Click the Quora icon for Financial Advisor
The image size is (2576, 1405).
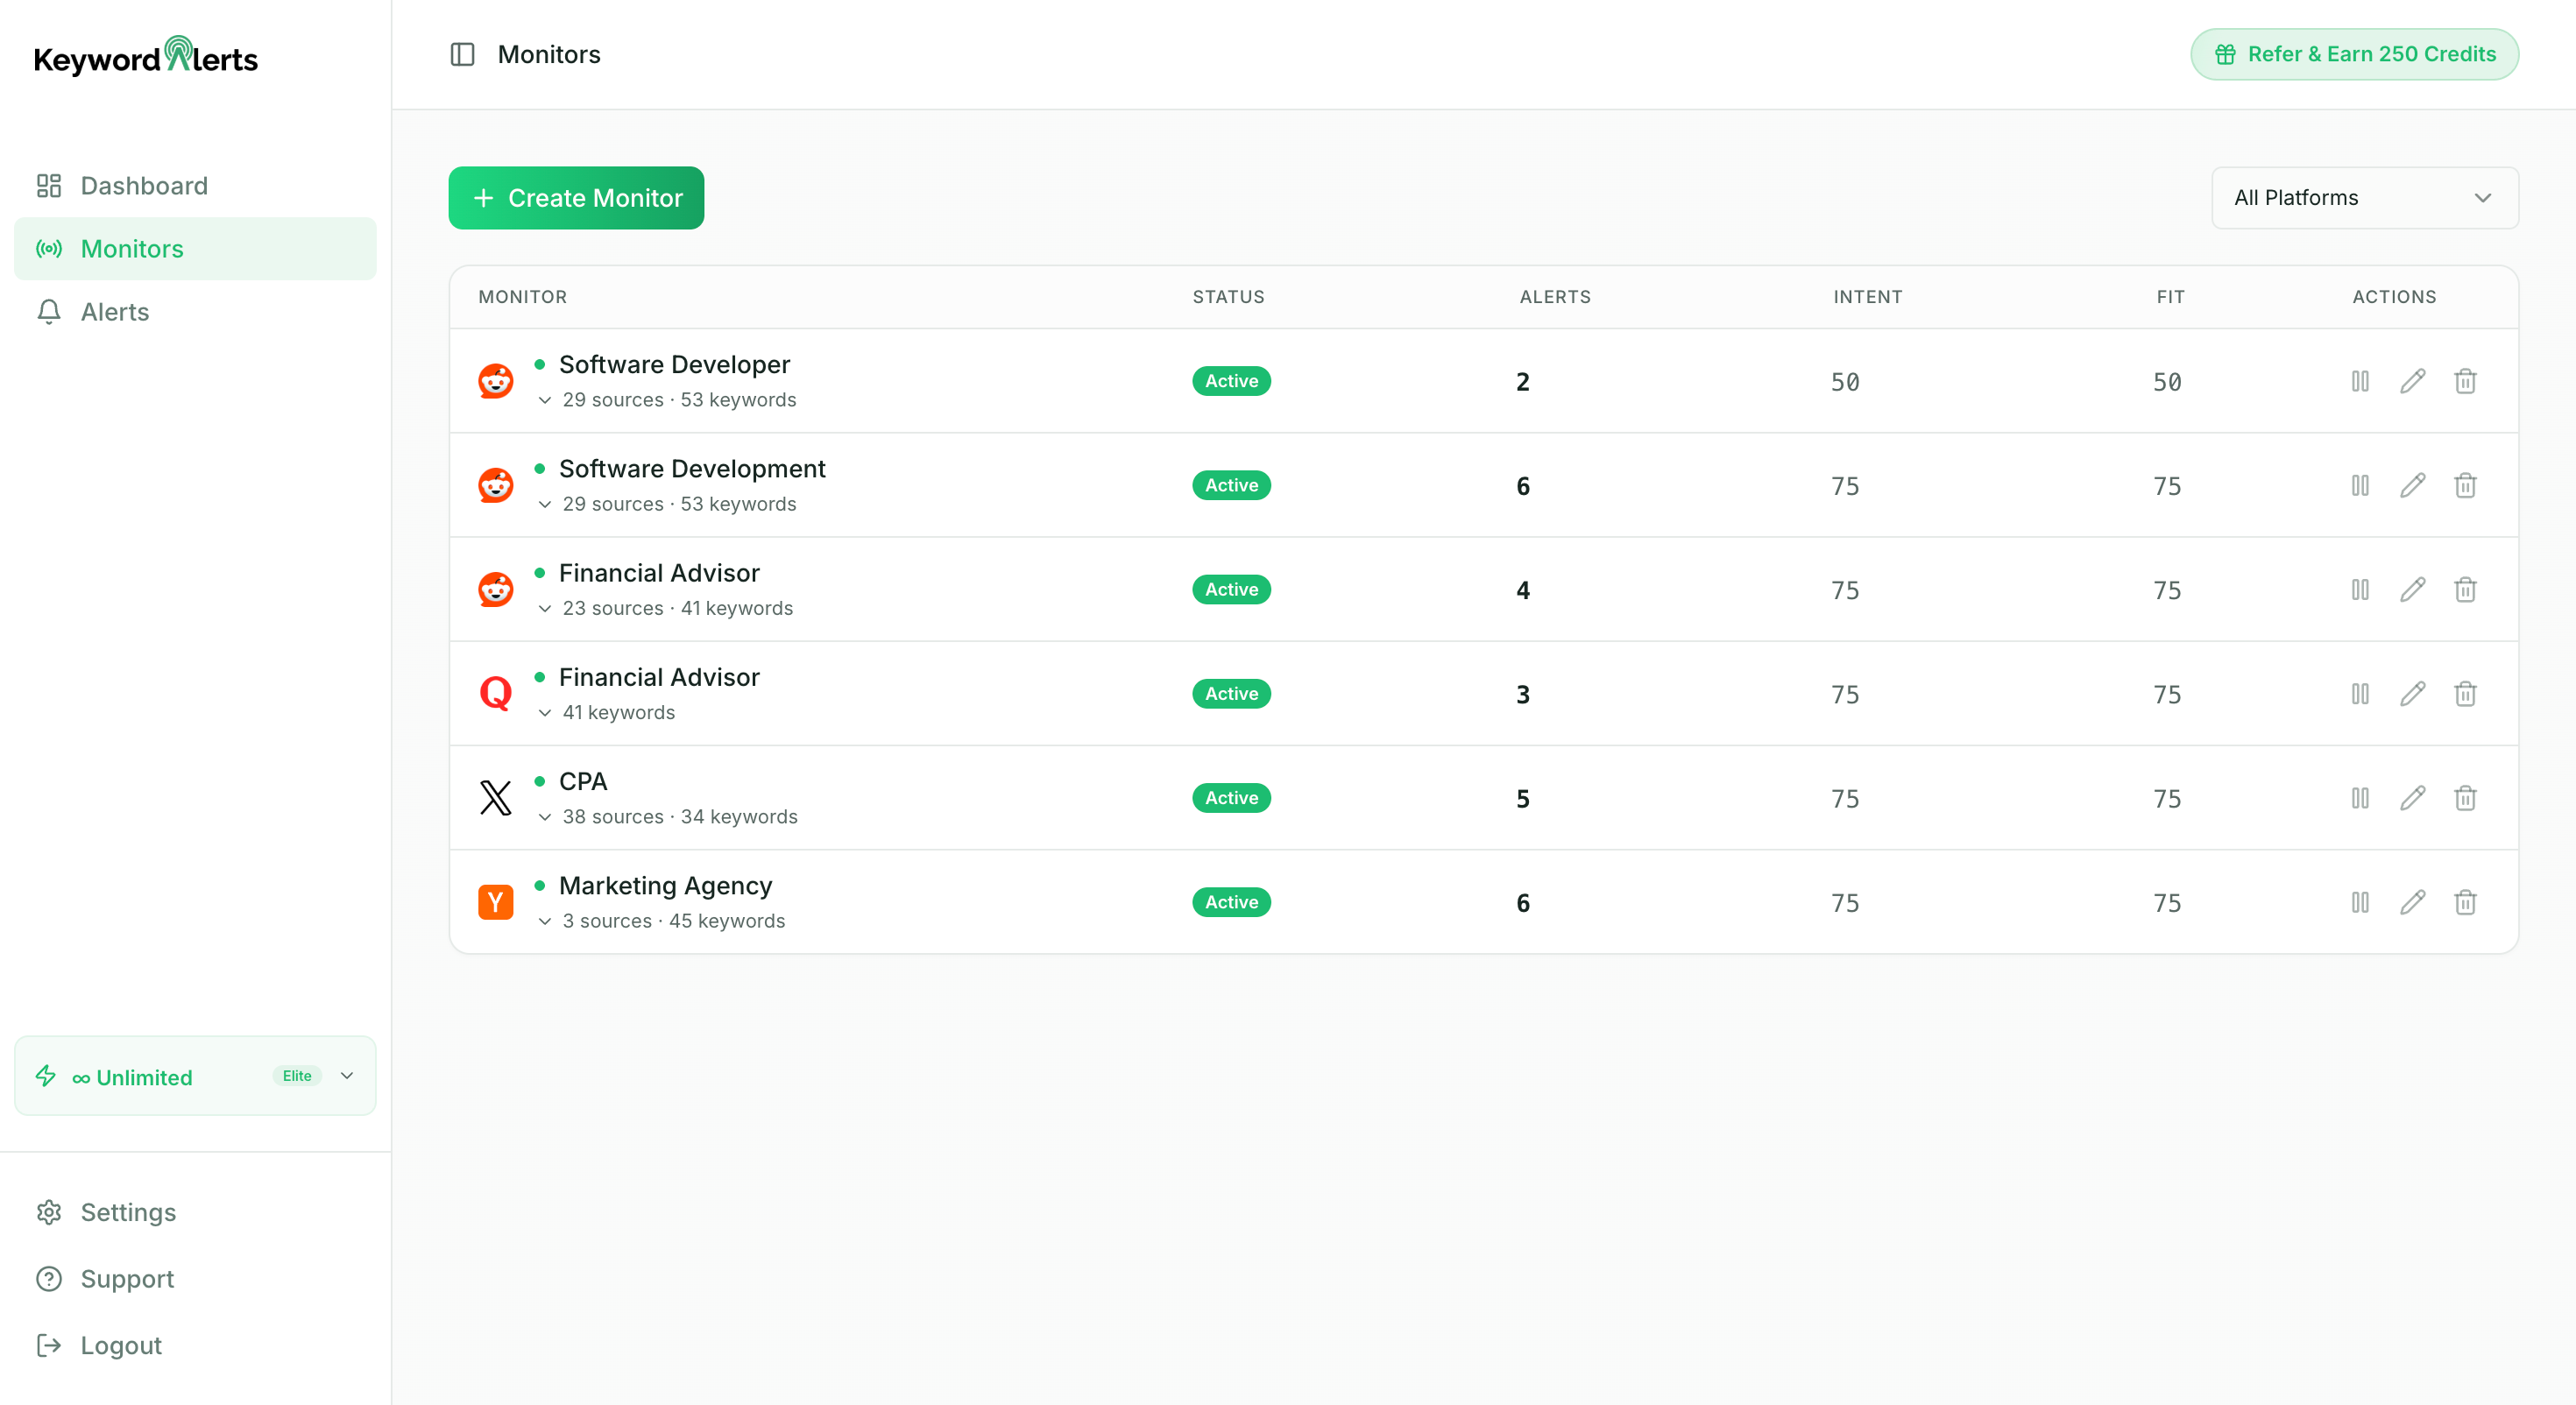coord(495,693)
